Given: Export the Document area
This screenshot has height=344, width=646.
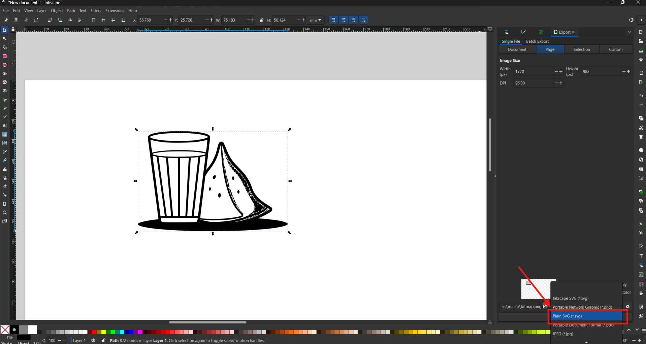Looking at the screenshot, I should pos(517,49).
